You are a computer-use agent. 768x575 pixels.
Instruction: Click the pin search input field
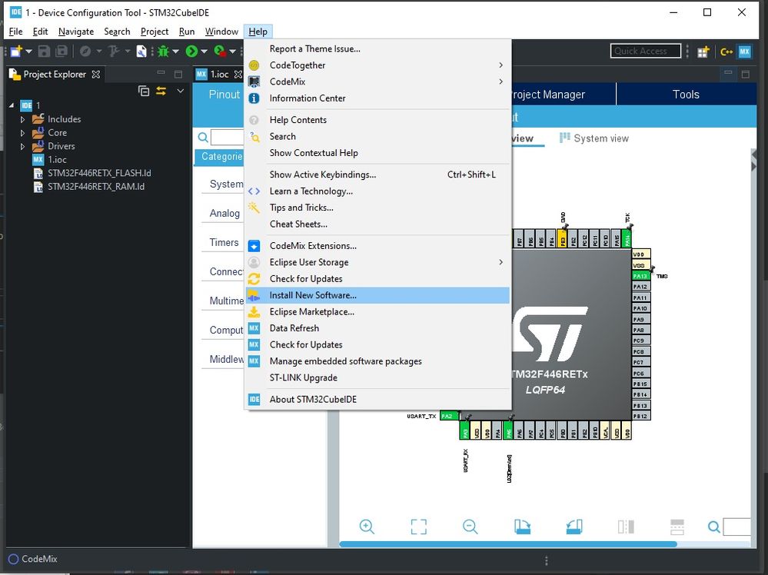[736, 527]
